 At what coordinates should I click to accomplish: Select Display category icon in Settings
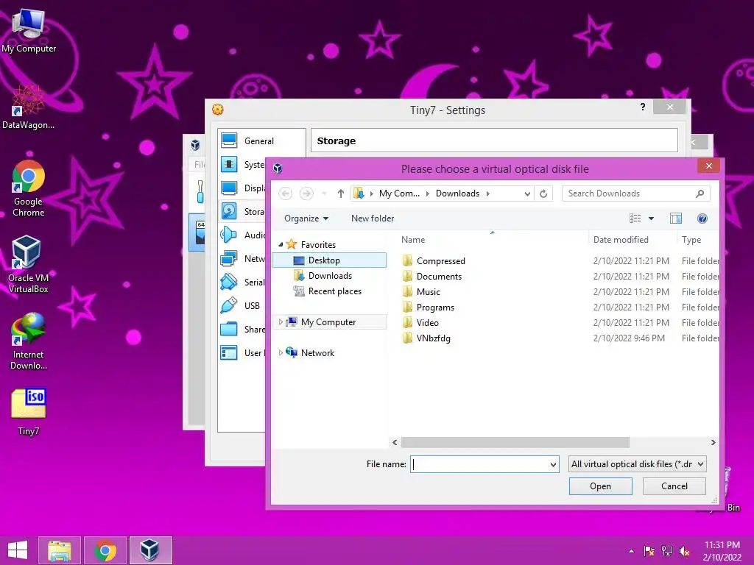pyautogui.click(x=229, y=188)
